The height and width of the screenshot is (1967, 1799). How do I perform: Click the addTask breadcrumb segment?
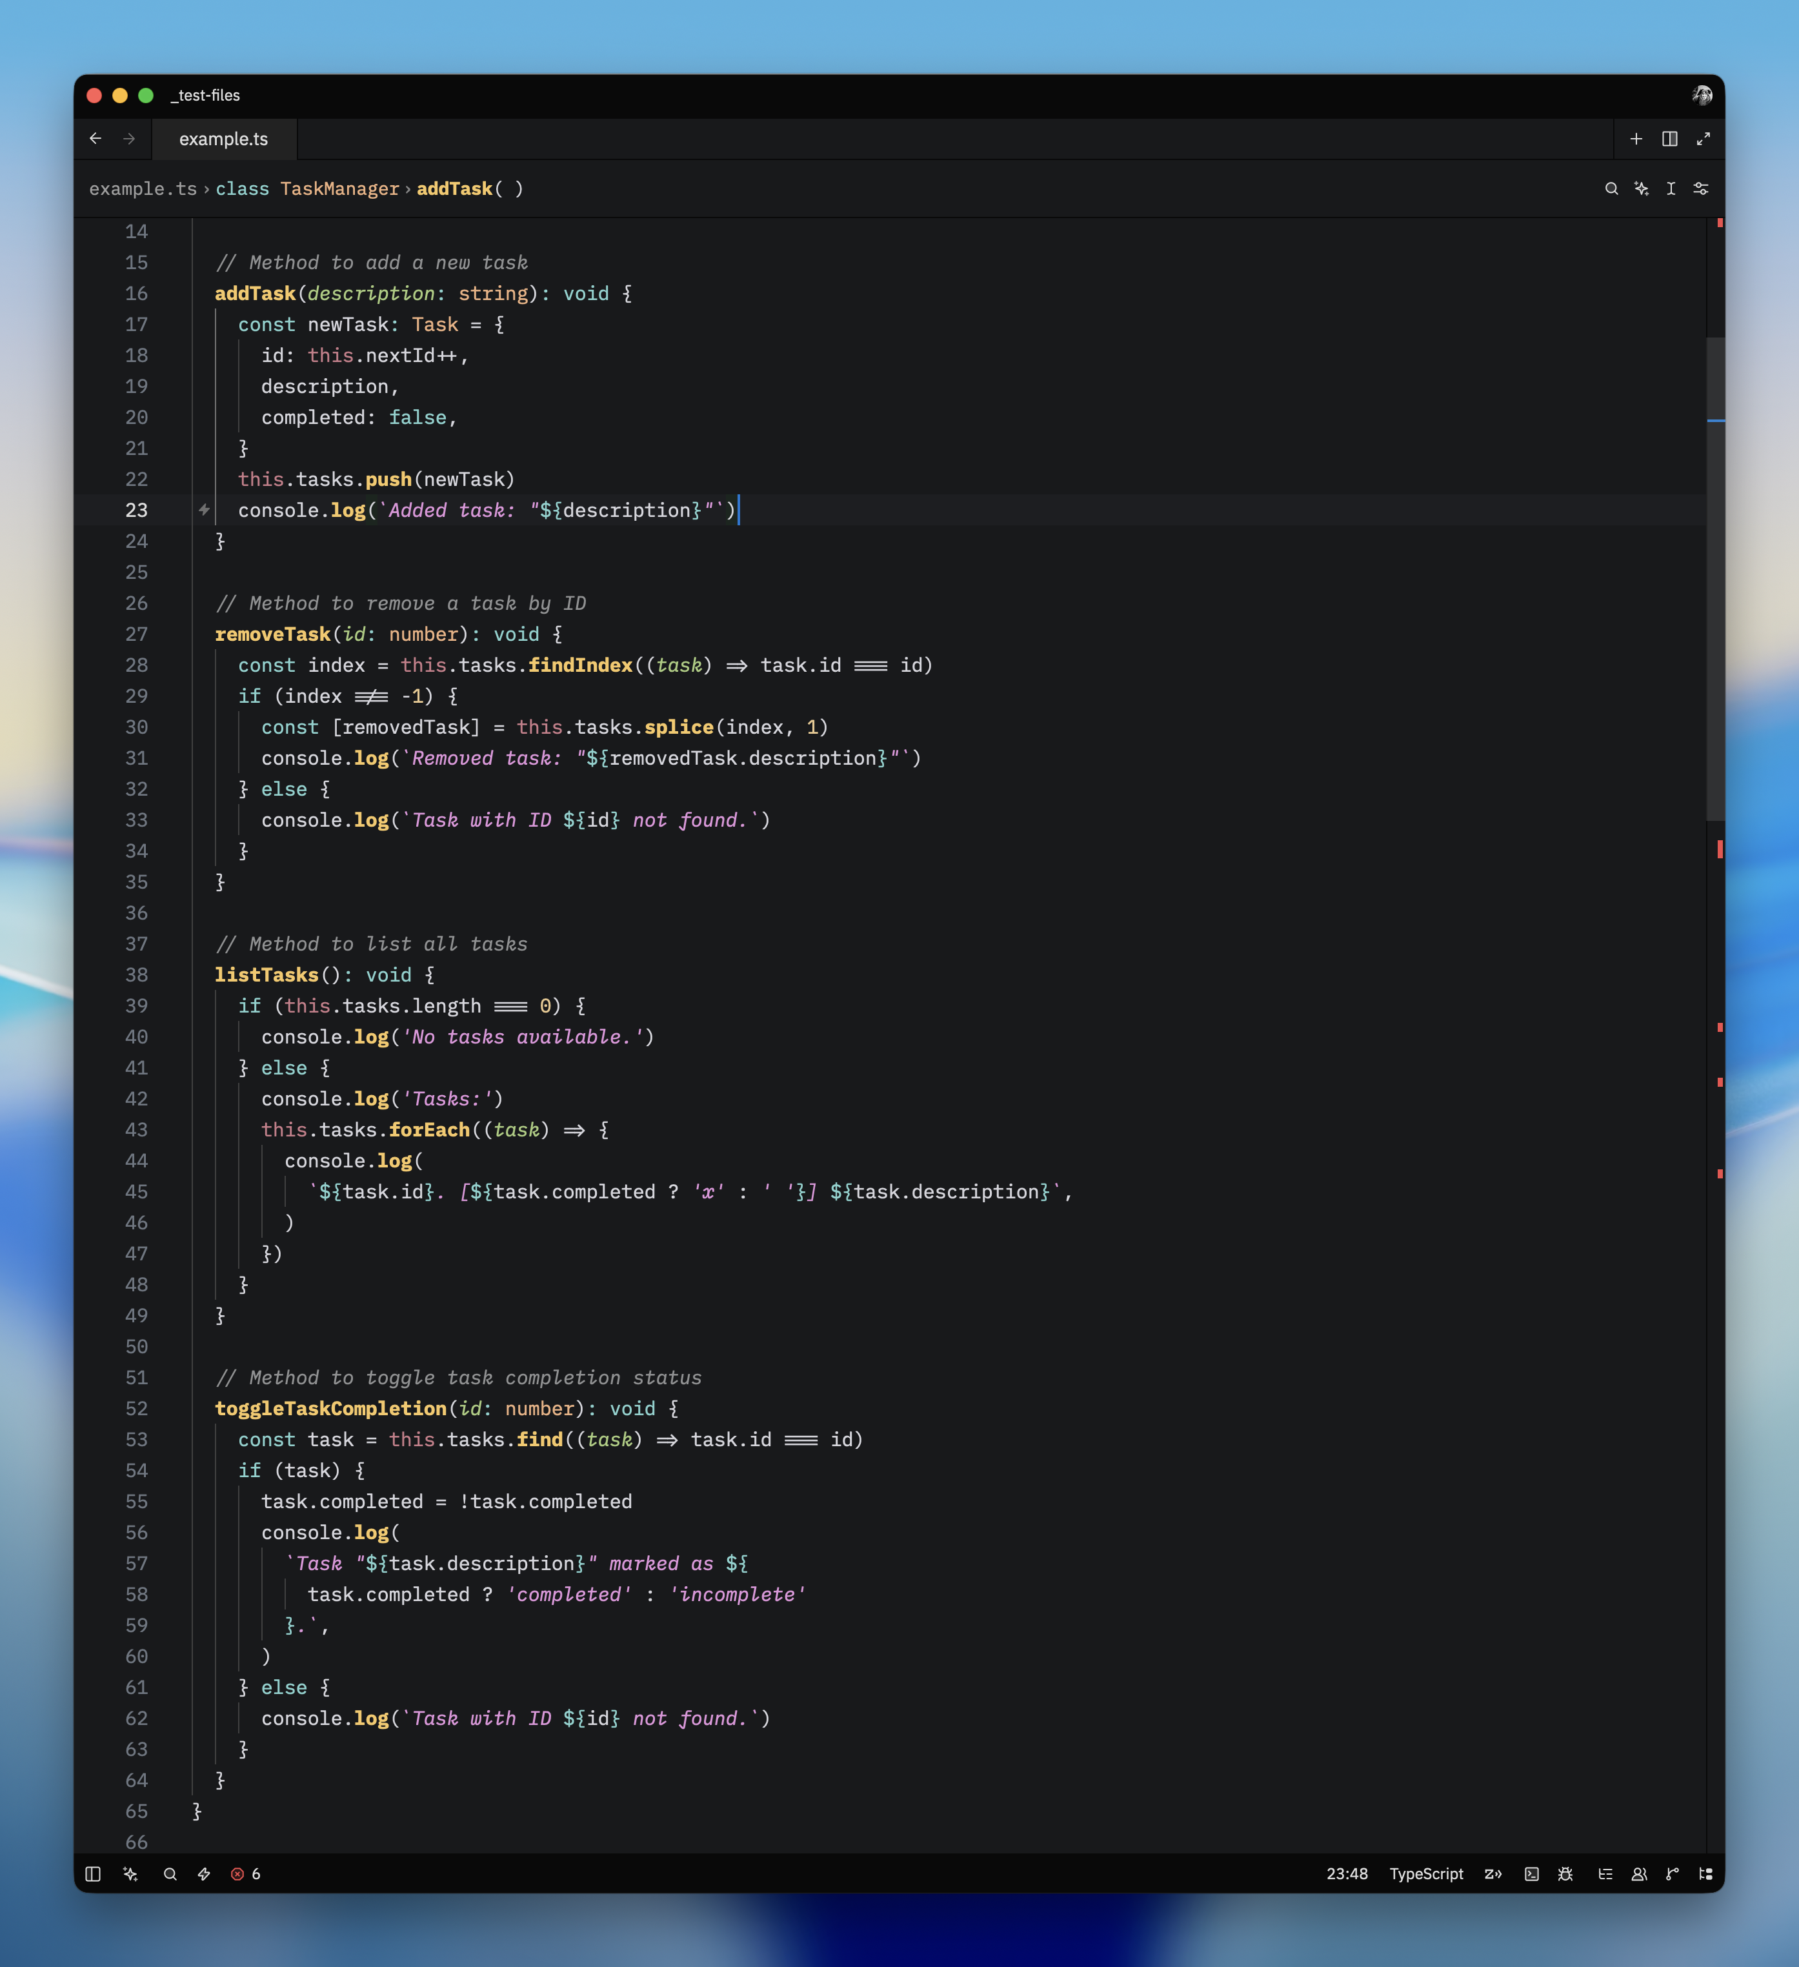(x=469, y=188)
